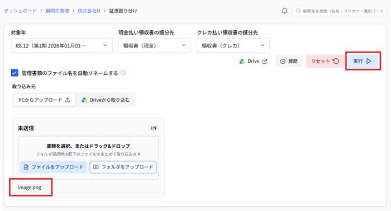Open 株式会社M breadcrumb link
The height and width of the screenshot is (211, 391).
[89, 11]
